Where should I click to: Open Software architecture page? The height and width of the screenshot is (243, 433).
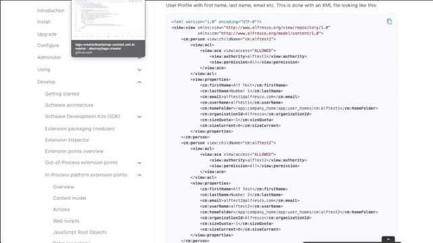tap(69, 105)
